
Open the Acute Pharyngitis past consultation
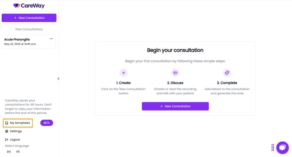tap(29, 42)
